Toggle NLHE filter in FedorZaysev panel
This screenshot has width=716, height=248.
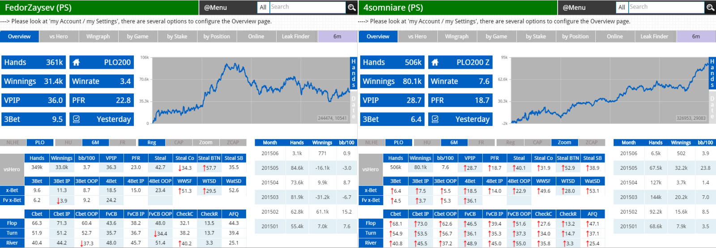click(x=13, y=143)
